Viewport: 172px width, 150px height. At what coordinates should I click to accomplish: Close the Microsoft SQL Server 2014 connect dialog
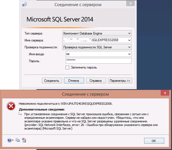point(131,4)
